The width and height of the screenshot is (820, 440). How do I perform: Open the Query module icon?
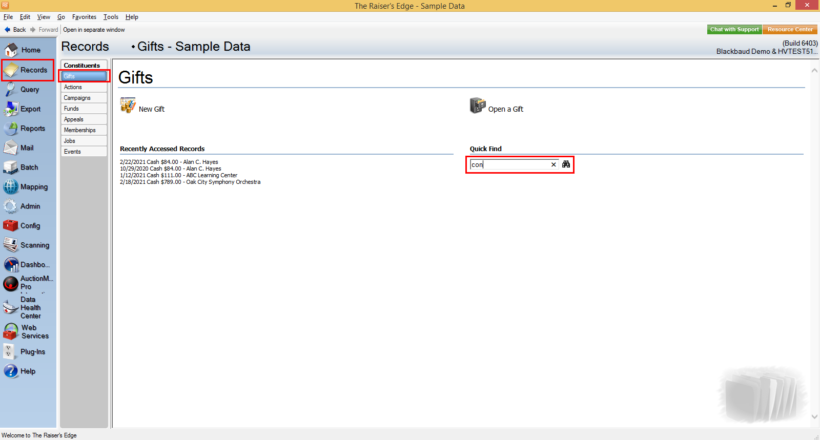click(x=10, y=90)
